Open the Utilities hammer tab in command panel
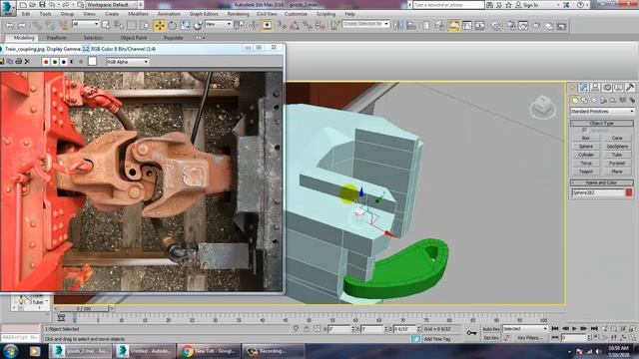 pyautogui.click(x=630, y=88)
